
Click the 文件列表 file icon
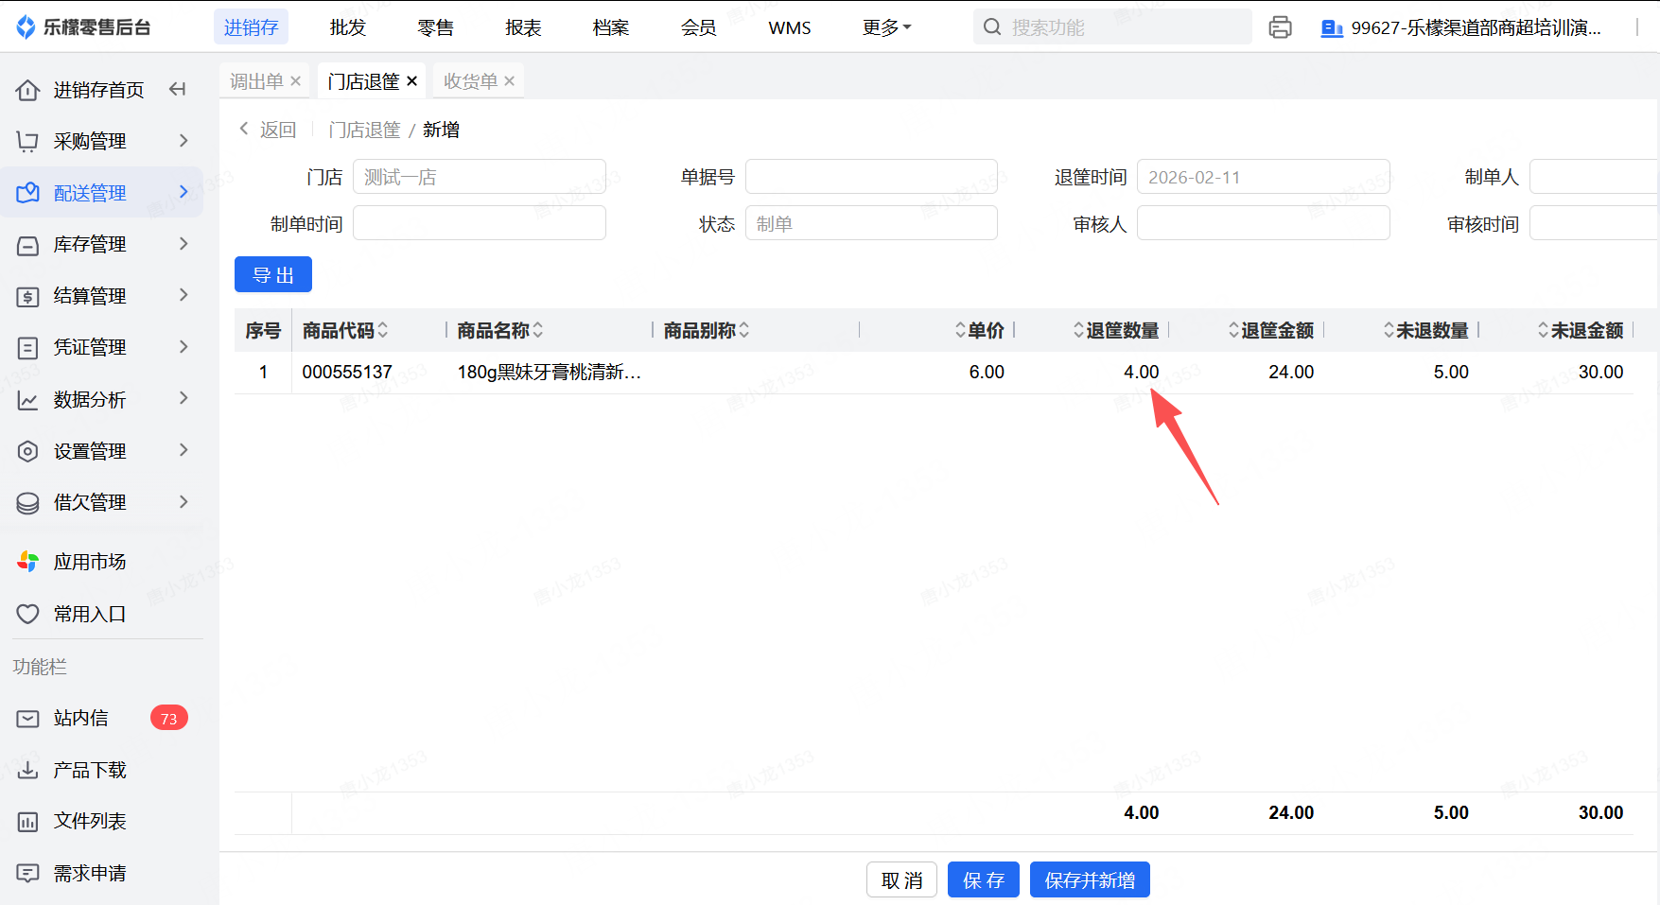point(28,822)
